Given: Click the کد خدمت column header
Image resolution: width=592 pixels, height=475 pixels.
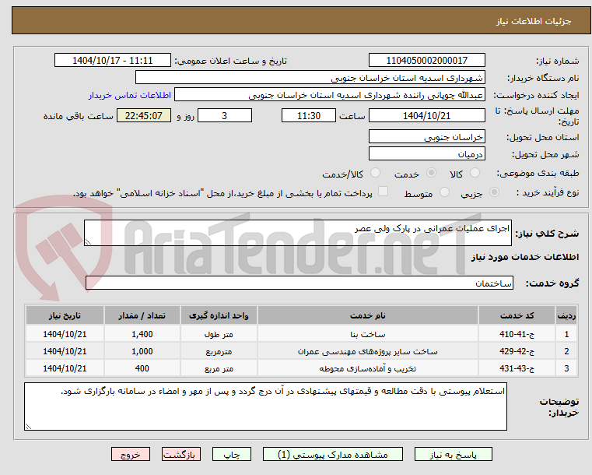Looking at the screenshot, I should point(517,315).
